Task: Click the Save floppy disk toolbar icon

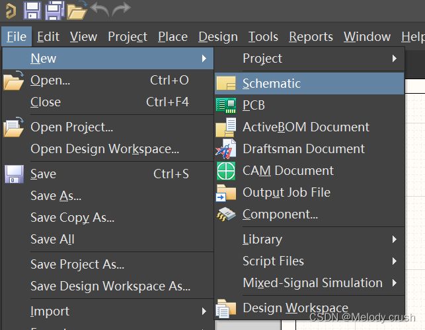Action: (x=32, y=11)
